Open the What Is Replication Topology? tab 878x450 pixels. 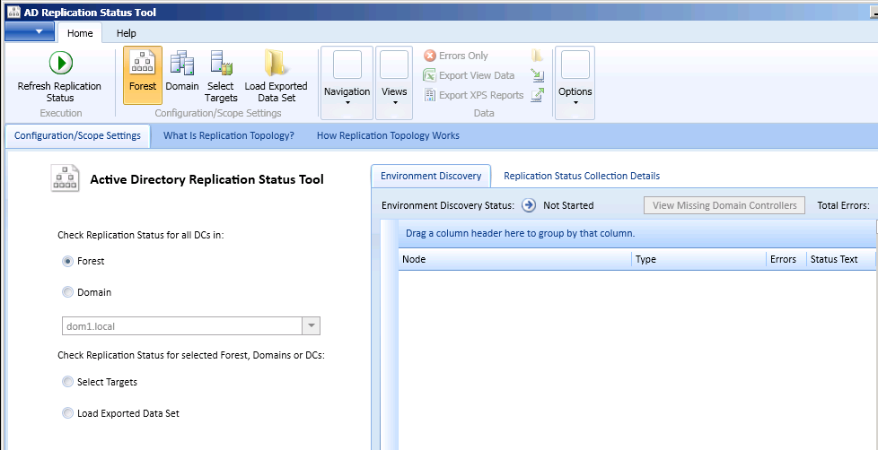point(228,136)
